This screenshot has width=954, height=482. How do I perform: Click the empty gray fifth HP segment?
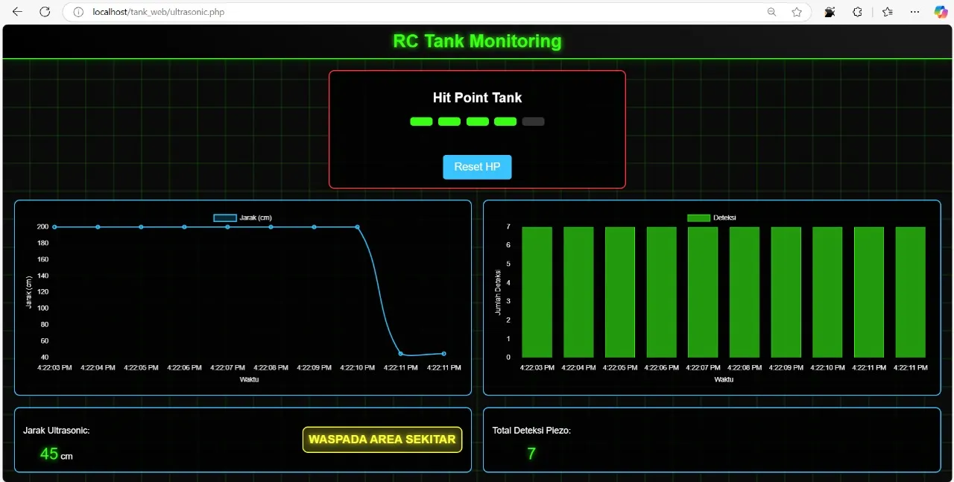click(533, 121)
